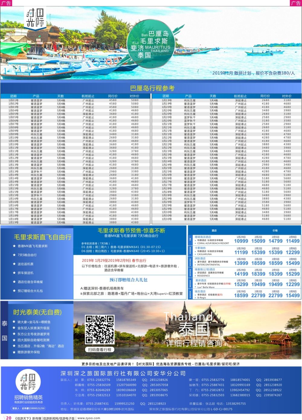Click the 卡素瑞纳 hotel name

200,248
